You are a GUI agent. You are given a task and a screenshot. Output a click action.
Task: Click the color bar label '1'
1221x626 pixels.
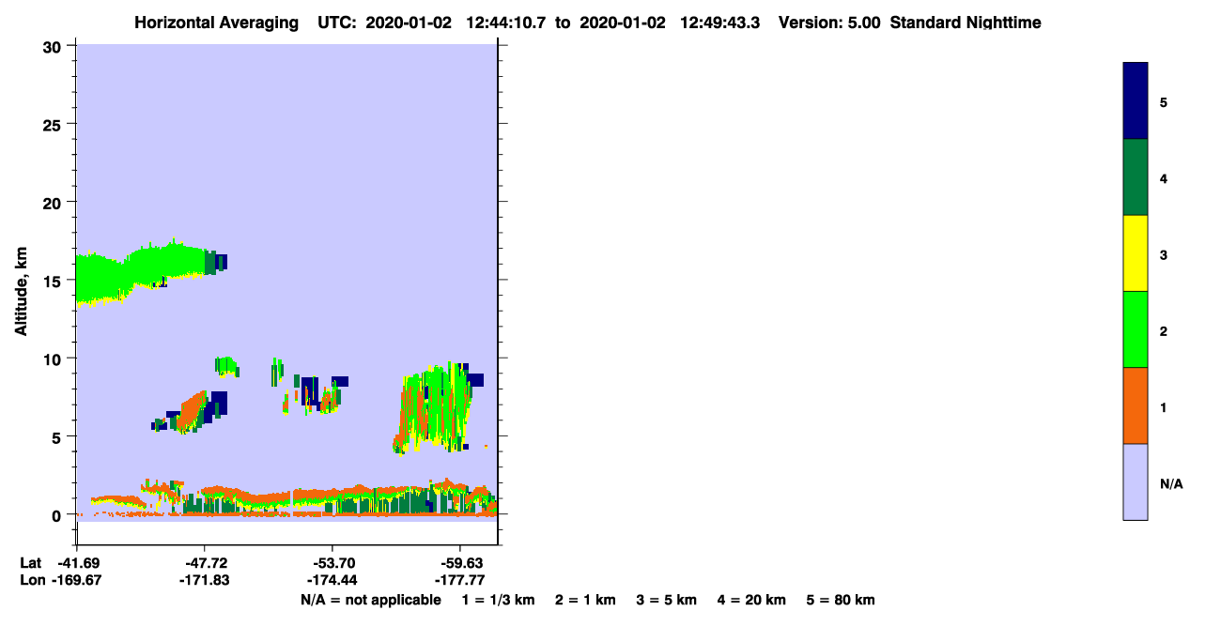click(1164, 407)
